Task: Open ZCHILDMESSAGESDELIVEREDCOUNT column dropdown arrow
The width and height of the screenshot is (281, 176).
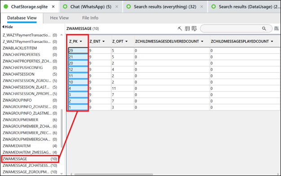Action: [202, 41]
